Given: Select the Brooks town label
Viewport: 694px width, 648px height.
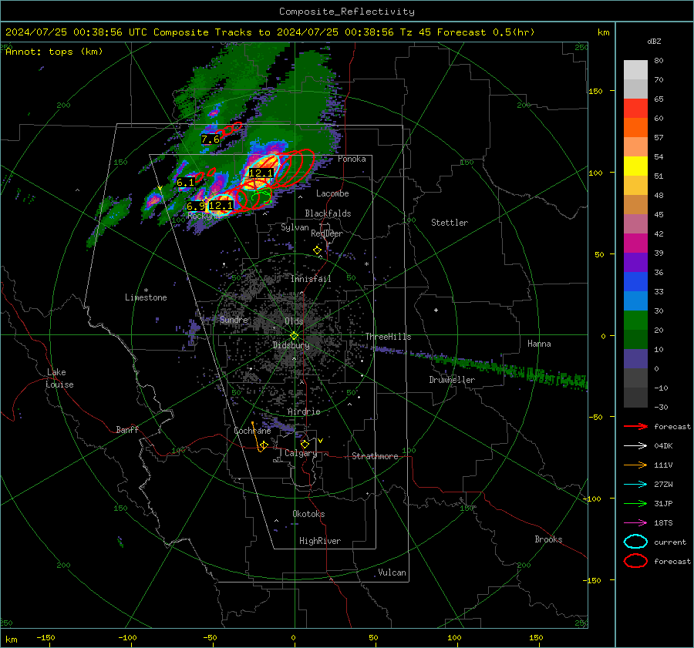Looking at the screenshot, I should coord(548,539).
